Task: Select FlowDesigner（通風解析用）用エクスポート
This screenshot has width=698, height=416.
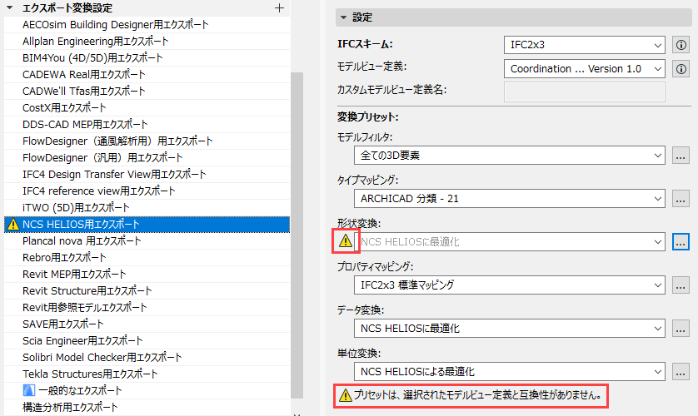Action: (x=147, y=141)
